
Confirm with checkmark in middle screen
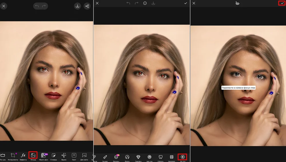tap(186, 3)
